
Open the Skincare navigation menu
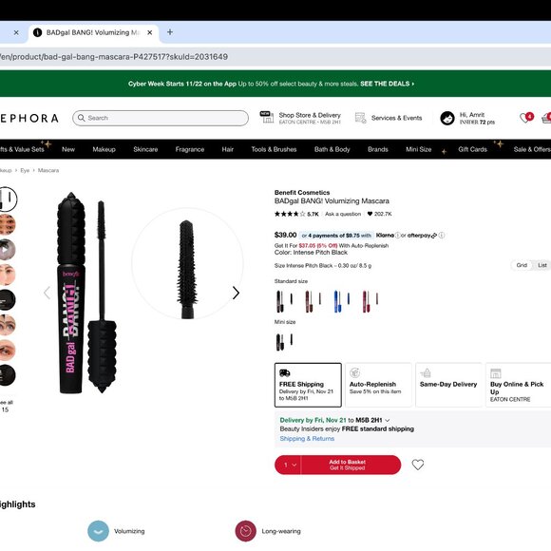(145, 149)
